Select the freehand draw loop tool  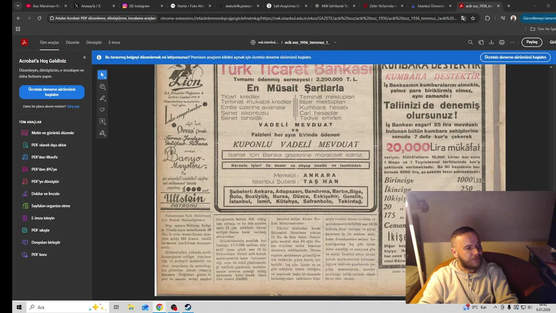102,110
